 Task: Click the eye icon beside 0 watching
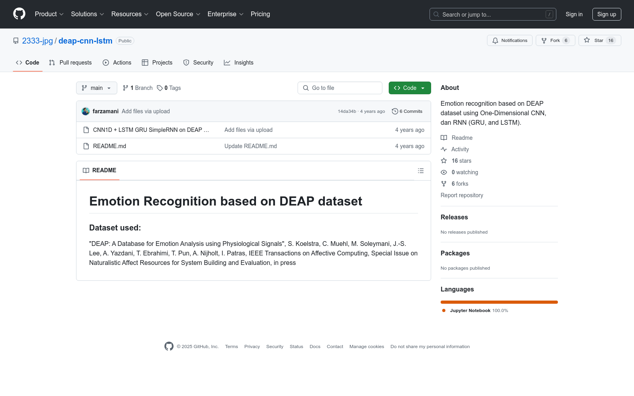click(x=444, y=172)
